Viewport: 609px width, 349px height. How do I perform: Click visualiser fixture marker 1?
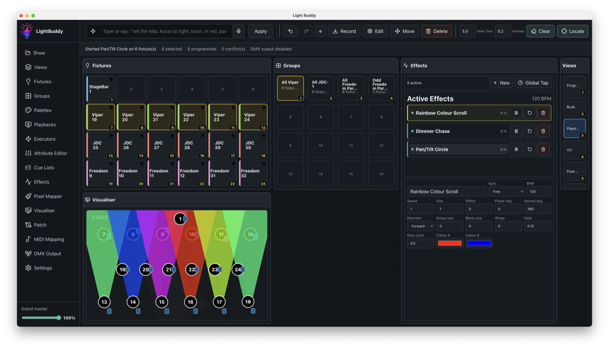[180, 219]
